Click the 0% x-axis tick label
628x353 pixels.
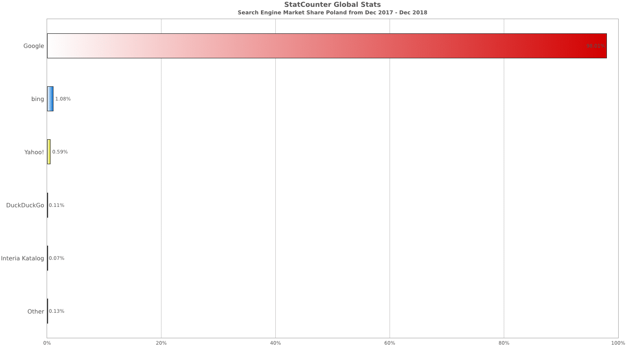pyautogui.click(x=47, y=343)
